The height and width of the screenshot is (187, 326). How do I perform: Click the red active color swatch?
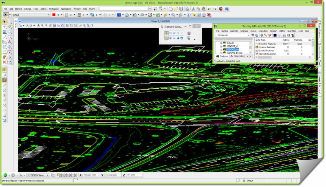tap(54, 15)
